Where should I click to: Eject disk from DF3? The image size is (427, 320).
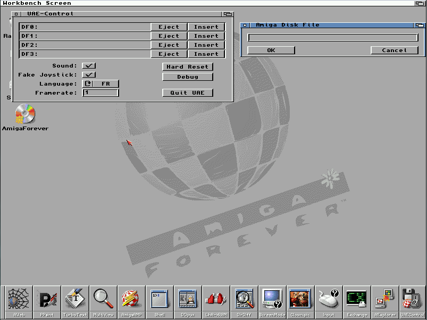(169, 54)
